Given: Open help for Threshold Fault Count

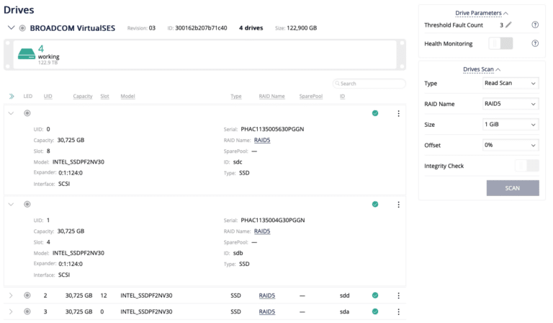Looking at the screenshot, I should click(x=535, y=25).
